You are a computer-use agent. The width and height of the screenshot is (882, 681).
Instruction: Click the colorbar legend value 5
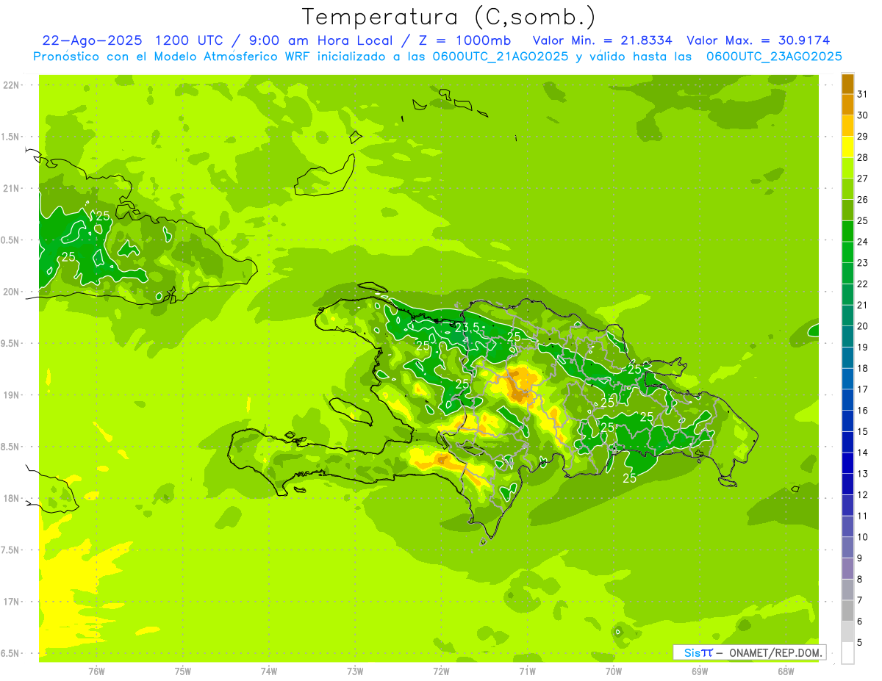point(861,643)
